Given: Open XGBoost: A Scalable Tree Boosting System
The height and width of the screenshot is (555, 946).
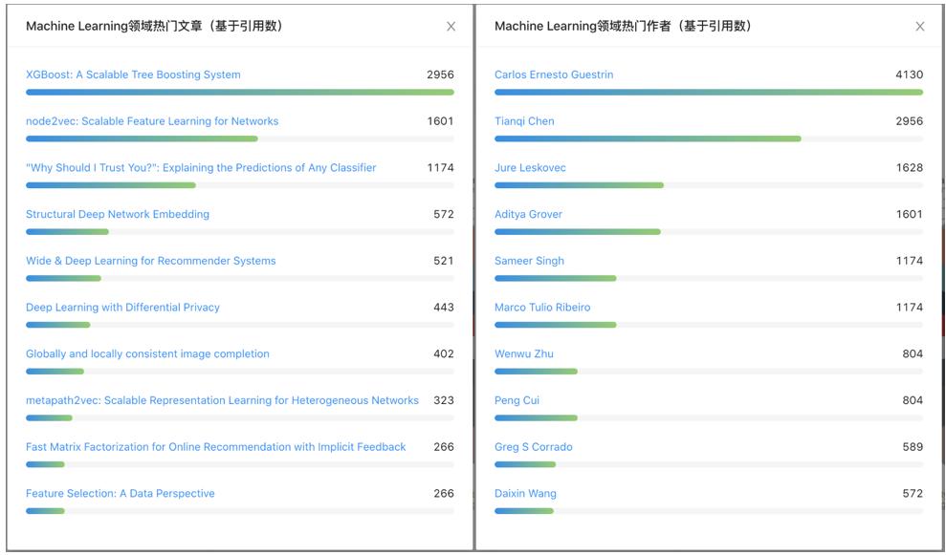Looking at the screenshot, I should click(133, 75).
